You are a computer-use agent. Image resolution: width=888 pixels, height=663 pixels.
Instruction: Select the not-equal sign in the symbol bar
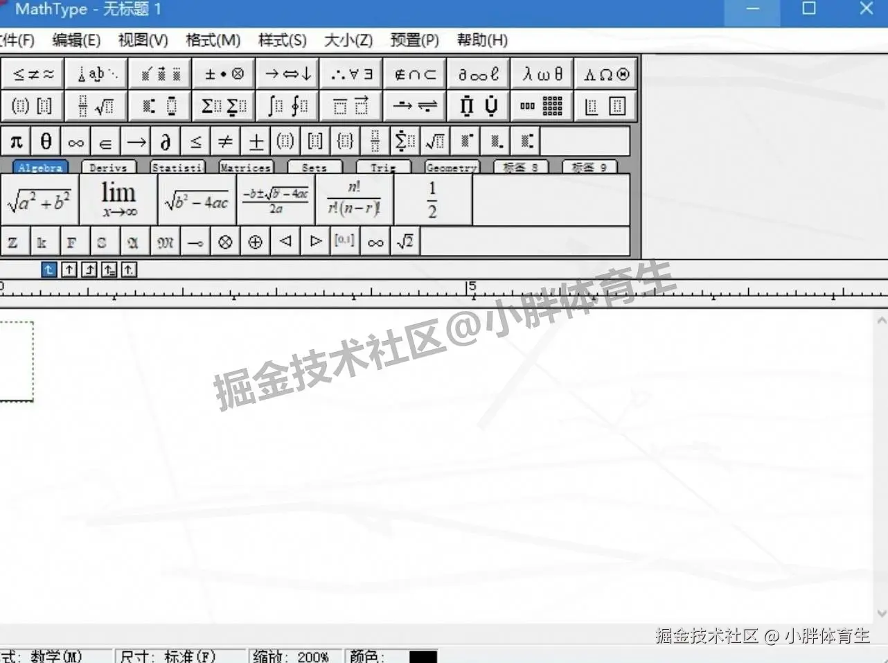[x=225, y=141]
